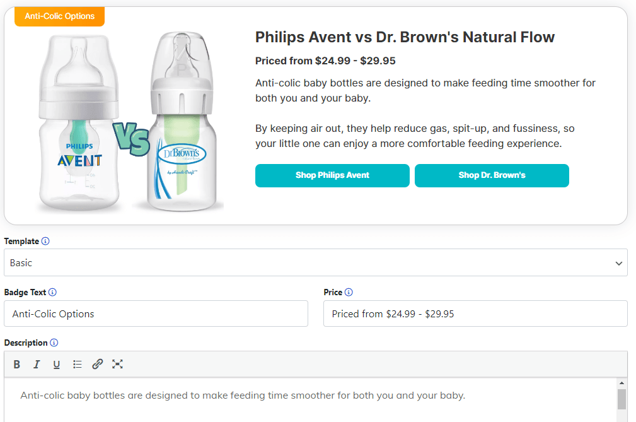This screenshot has width=636, height=422.
Task: Apply italic formatting
Action: pyautogui.click(x=37, y=364)
